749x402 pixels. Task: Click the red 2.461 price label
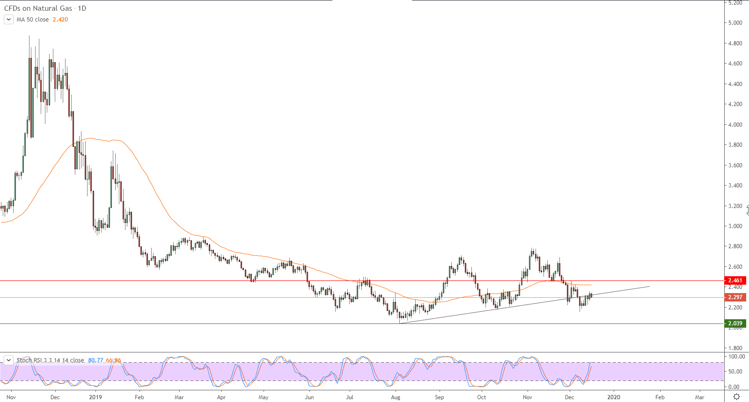tap(735, 280)
